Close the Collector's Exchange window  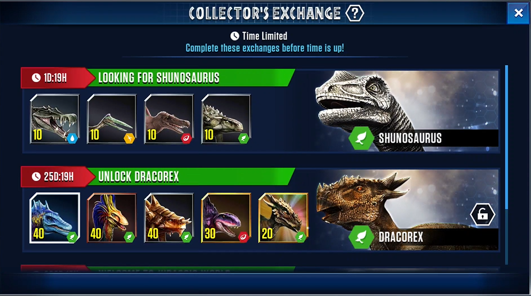click(518, 13)
